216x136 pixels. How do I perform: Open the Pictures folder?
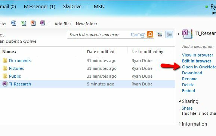click(16, 68)
